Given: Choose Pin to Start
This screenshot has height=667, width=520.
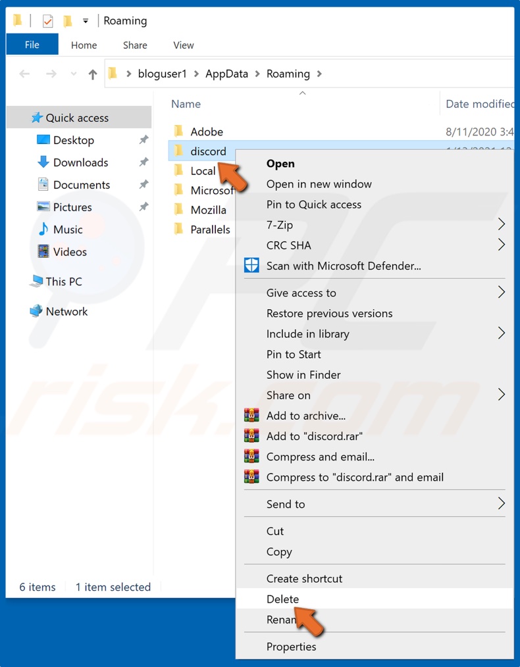Looking at the screenshot, I should [x=375, y=355].
